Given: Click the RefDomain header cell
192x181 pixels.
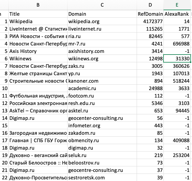Looking at the screenshot, I should tap(150, 14).
